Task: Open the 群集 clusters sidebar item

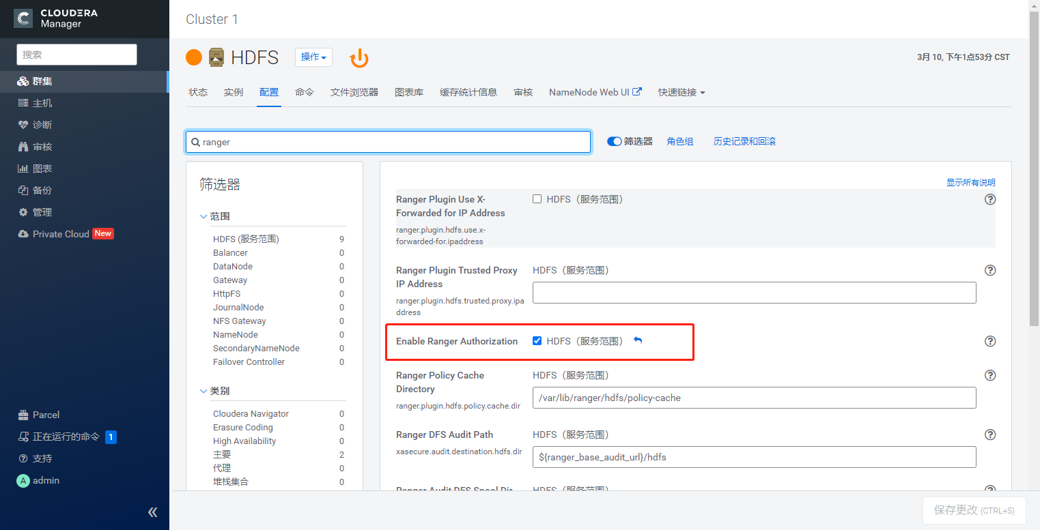Action: click(x=84, y=81)
